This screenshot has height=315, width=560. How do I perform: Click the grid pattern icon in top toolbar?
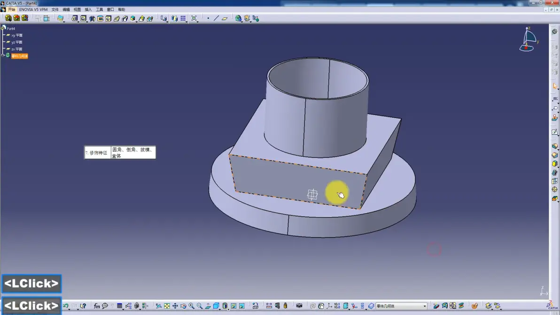pos(183,18)
